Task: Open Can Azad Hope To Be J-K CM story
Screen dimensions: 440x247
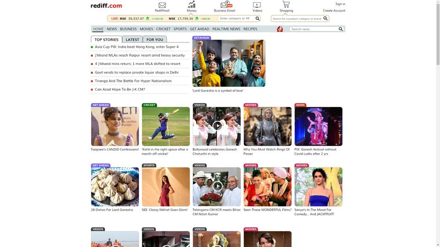Action: (120, 89)
